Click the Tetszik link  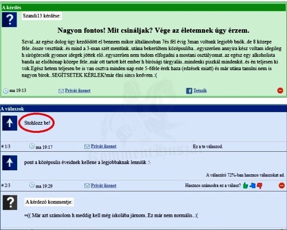tap(200, 90)
